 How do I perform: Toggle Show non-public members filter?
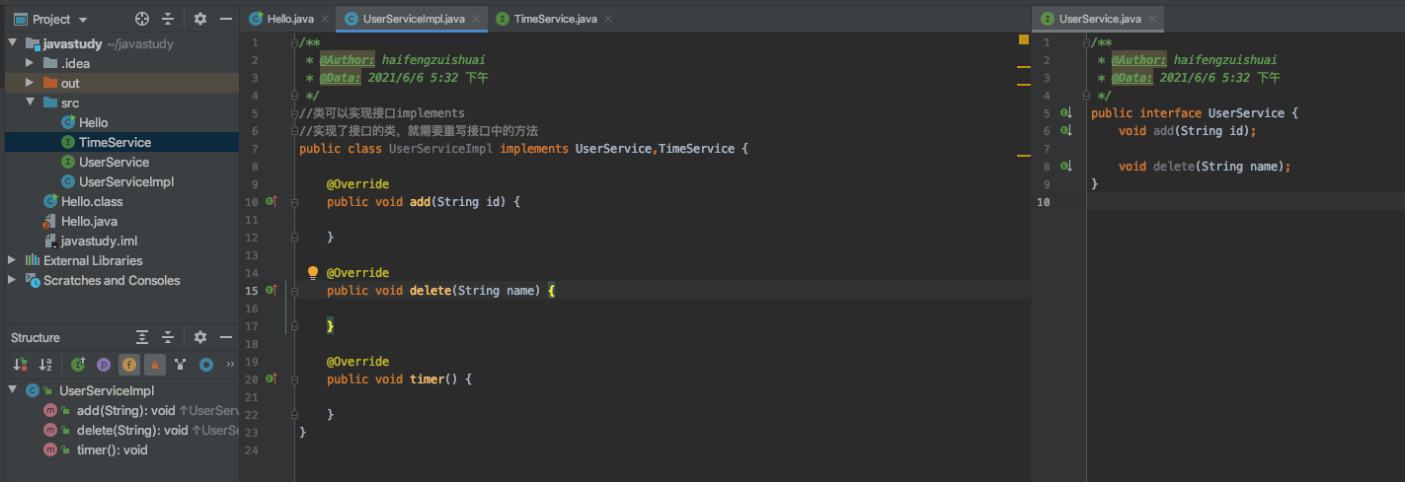click(155, 365)
